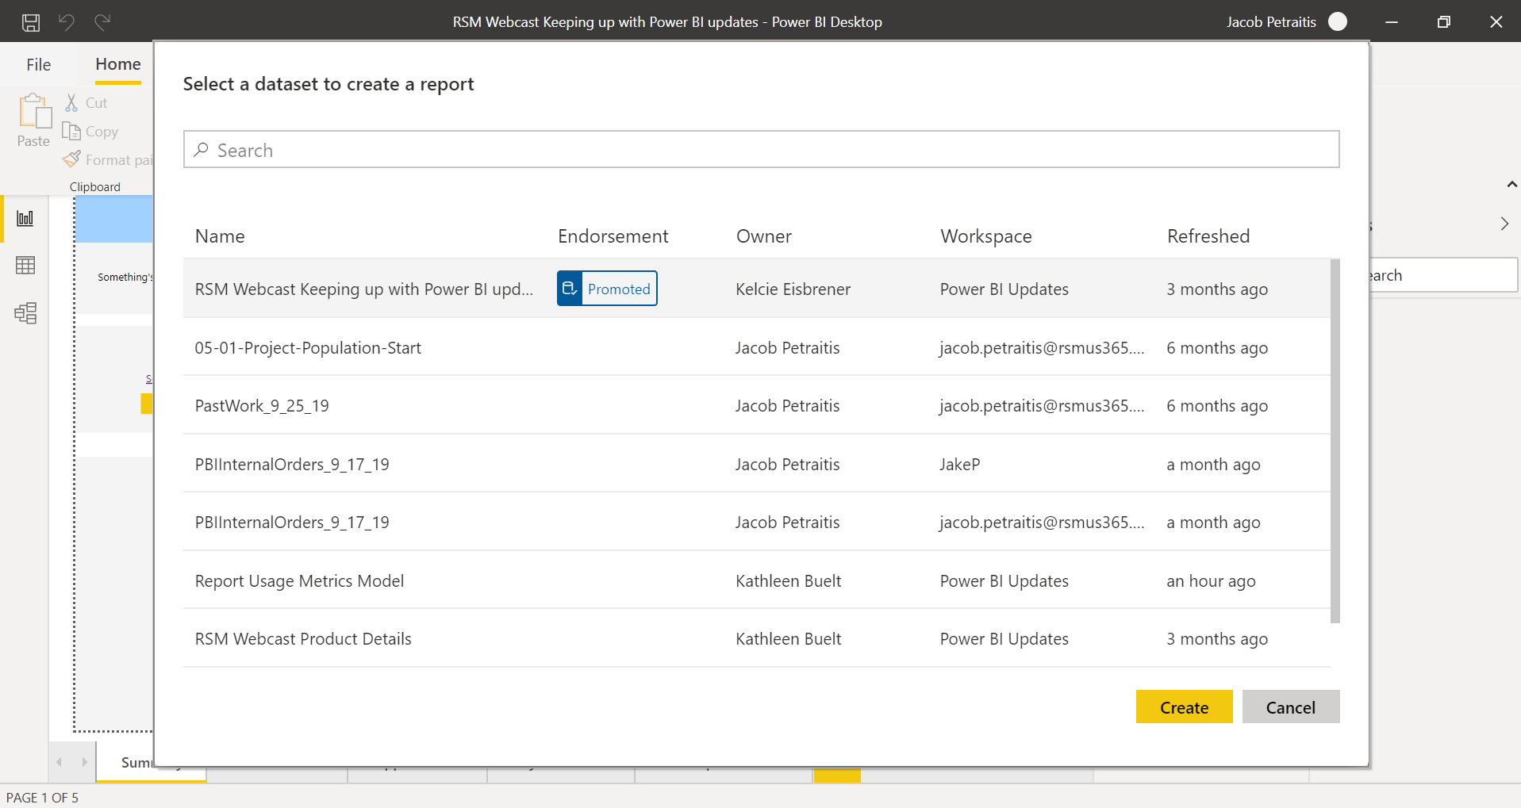The image size is (1521, 808).
Task: Select the PastWork_9_25_19 dataset row
Action: (262, 405)
